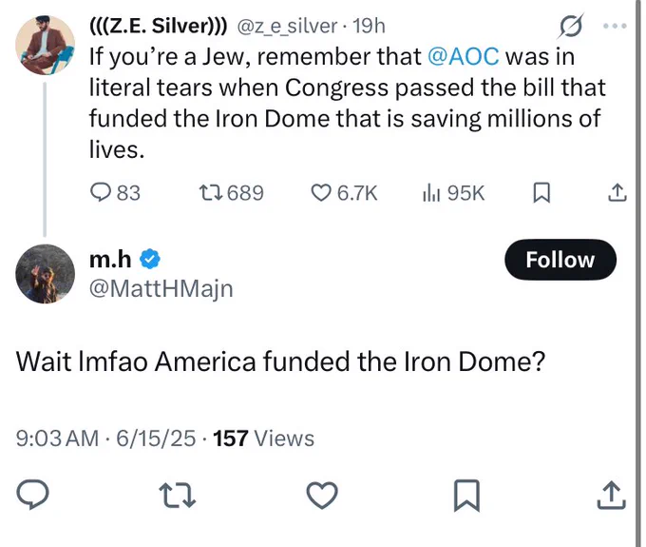Open the @AOC mention link
The image size is (646, 547).
[464, 56]
